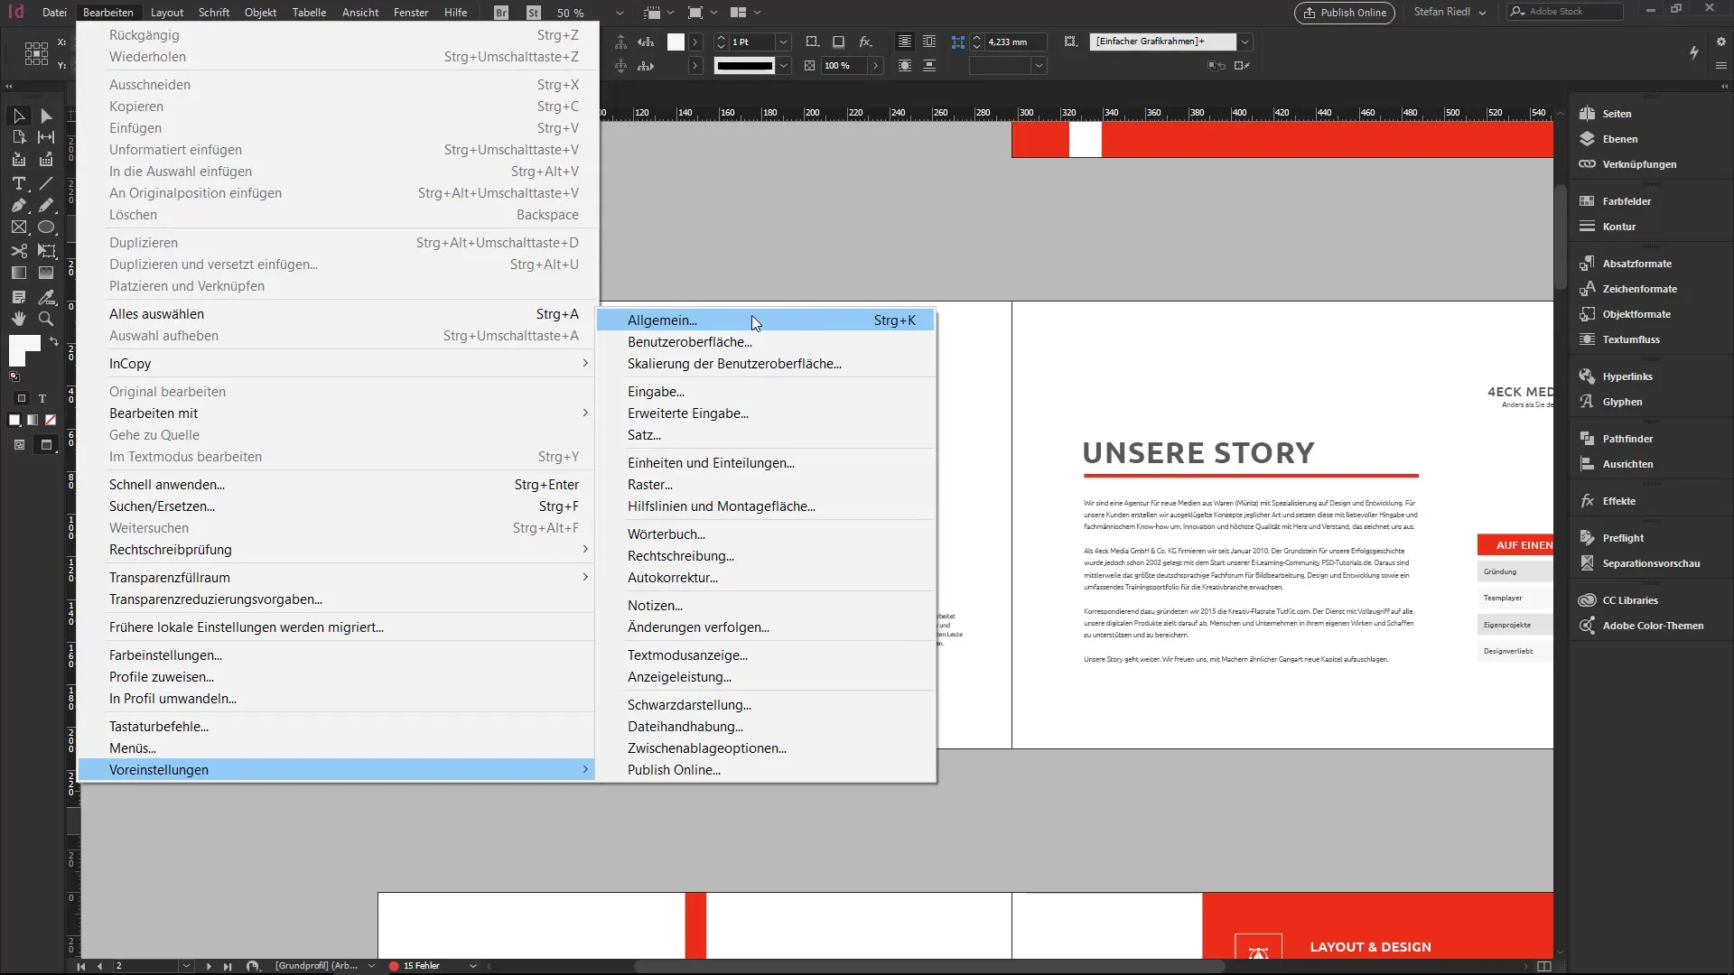Open the stroke style dropdown
Image resolution: width=1734 pixels, height=975 pixels.
coord(783,66)
